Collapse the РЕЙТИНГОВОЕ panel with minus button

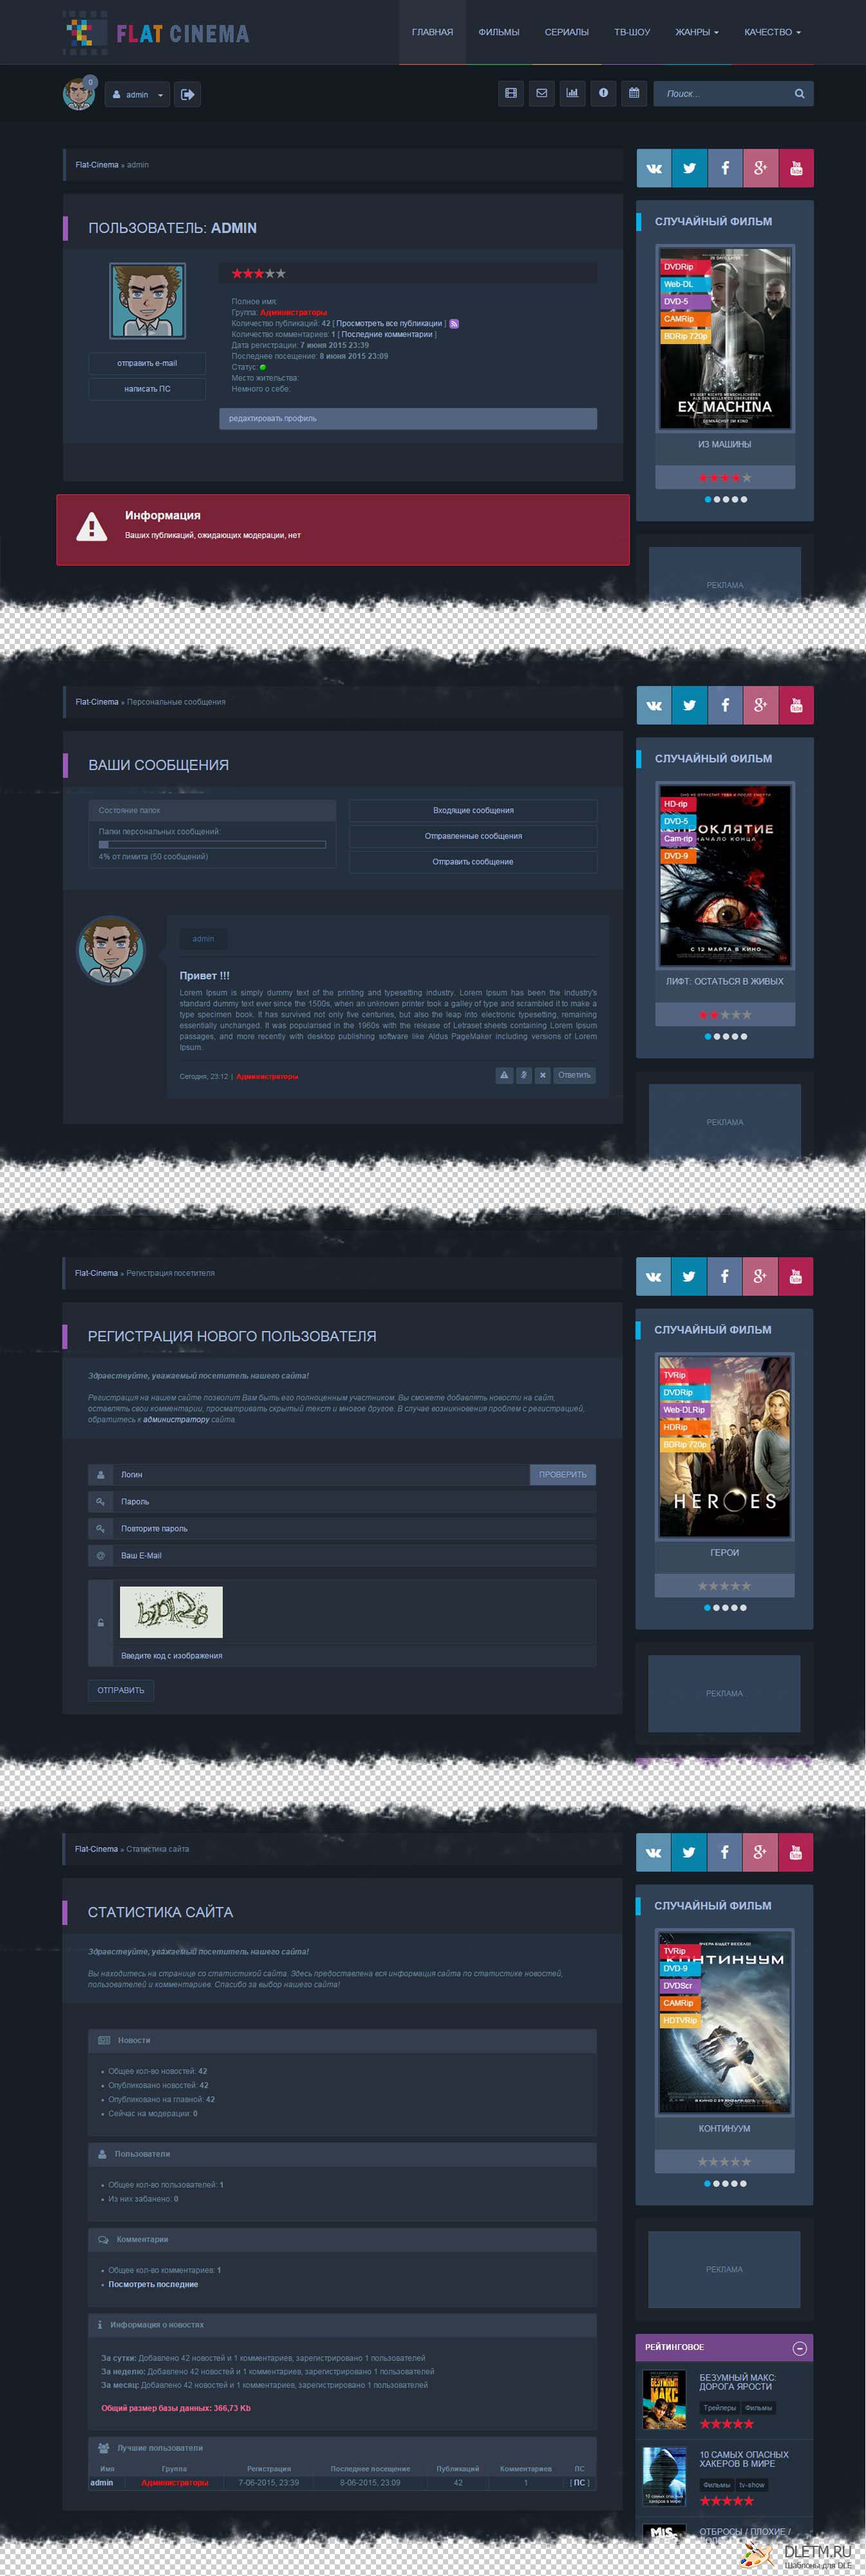click(799, 2347)
